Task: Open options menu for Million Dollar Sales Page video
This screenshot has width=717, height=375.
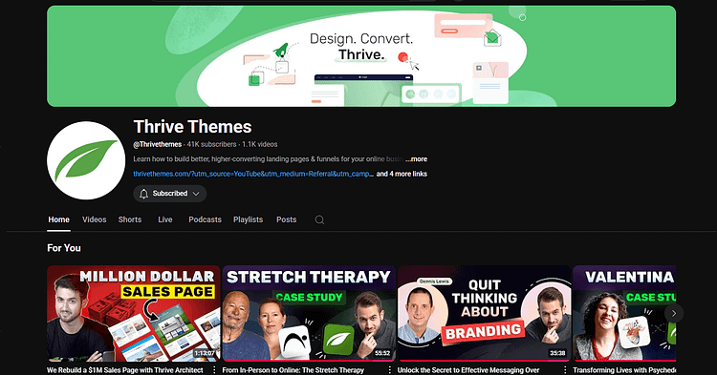Action: tap(214, 370)
